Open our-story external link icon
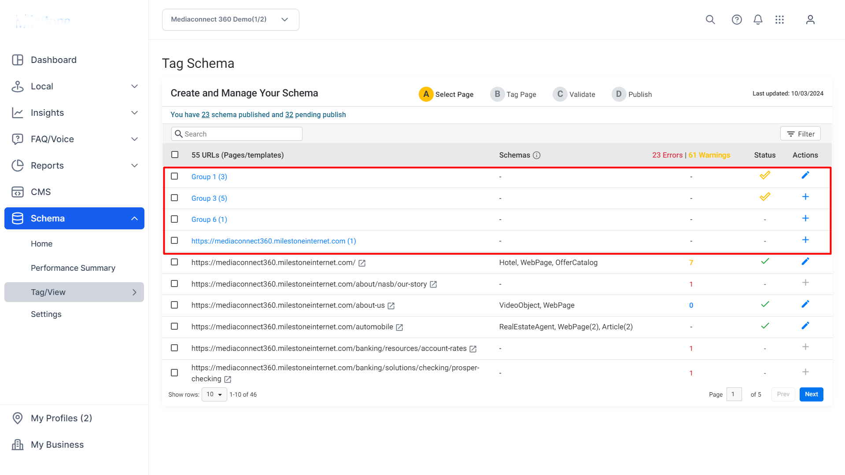845x475 pixels. (x=433, y=285)
